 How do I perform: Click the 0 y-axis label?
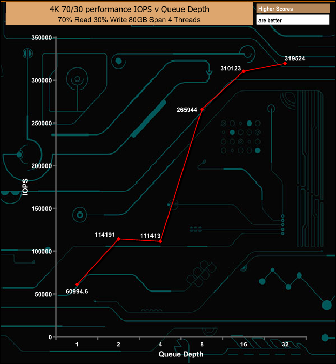(50, 337)
